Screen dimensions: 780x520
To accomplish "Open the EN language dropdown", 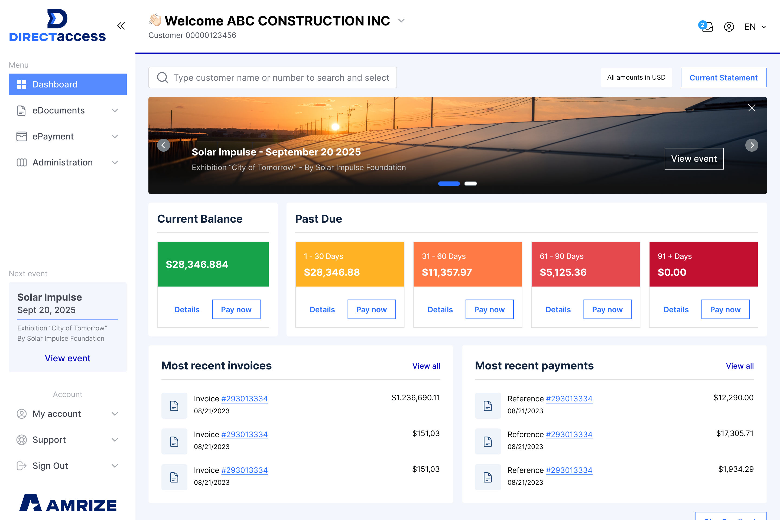I will pos(755,27).
